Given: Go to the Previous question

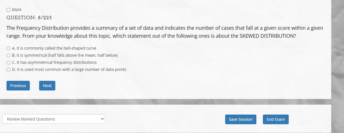Looking at the screenshot, I should click(18, 86).
